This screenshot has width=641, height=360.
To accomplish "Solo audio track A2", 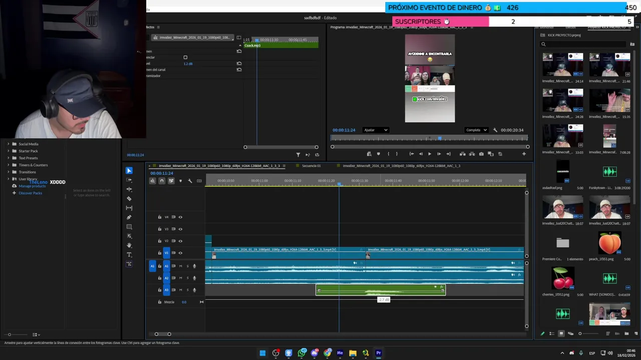I will point(188,278).
